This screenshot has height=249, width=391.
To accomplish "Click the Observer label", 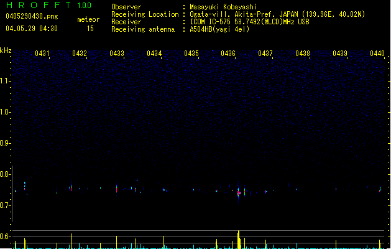I will pos(126,7).
